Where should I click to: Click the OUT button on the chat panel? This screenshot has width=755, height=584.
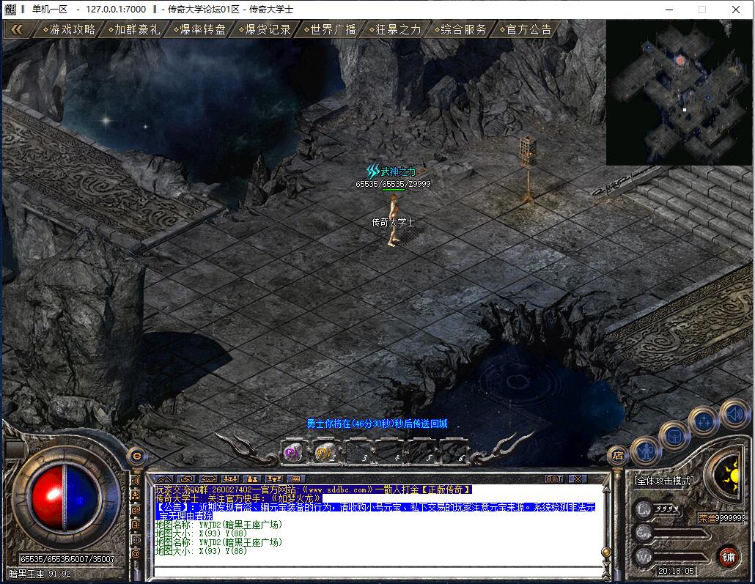pyautogui.click(x=554, y=479)
